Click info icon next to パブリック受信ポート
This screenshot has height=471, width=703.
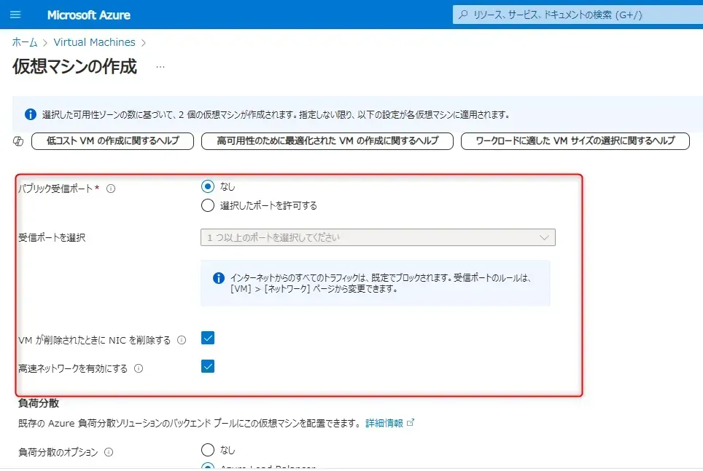tap(112, 189)
